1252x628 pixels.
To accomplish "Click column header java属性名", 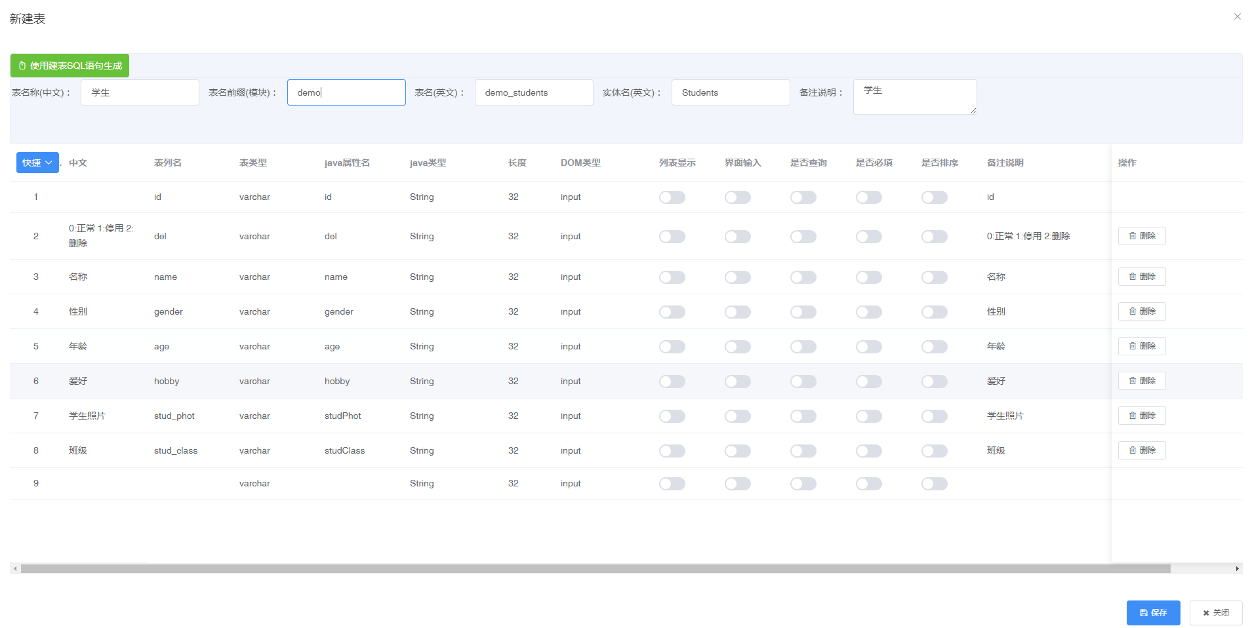I will point(348,163).
